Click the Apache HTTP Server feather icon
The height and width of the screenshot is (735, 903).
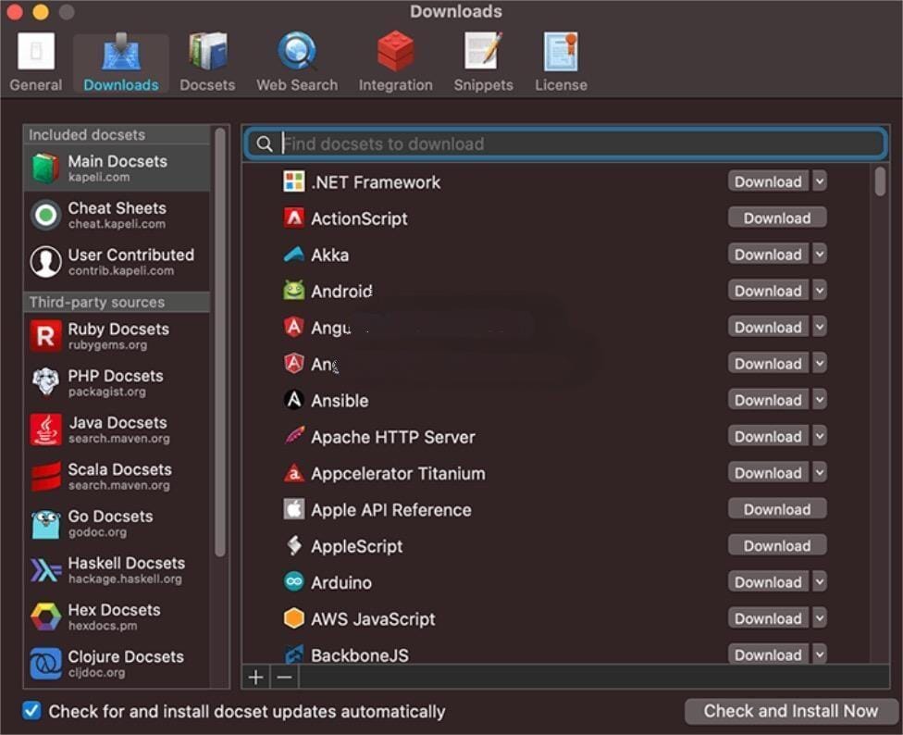[293, 436]
